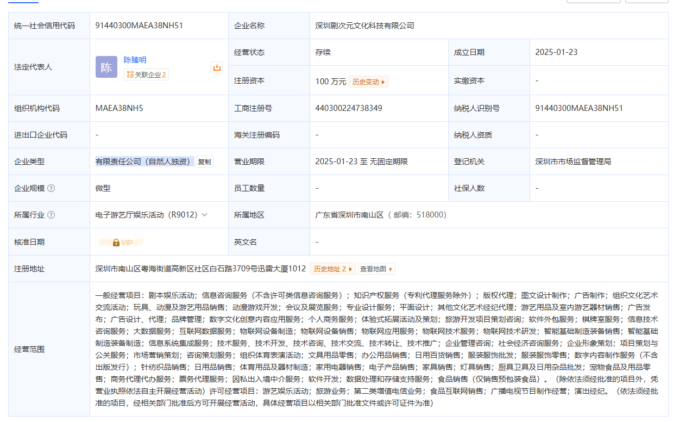673x422 pixels.
Task: Expand 历史变动 next to registered capital
Action: pyautogui.click(x=368, y=82)
